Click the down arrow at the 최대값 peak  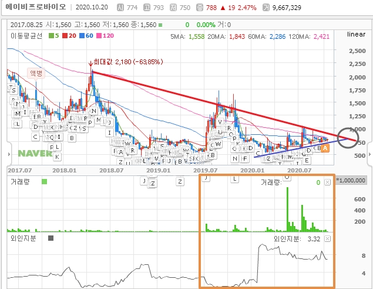[x=90, y=64]
